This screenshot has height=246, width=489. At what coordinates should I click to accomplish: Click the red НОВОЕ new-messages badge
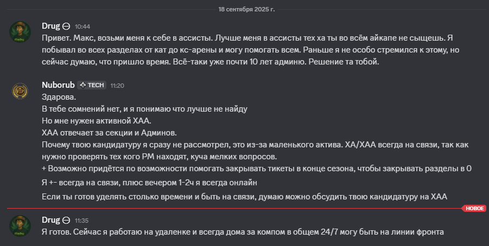click(474, 208)
